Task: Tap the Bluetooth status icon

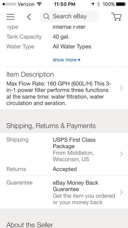Action: coord(98,4)
